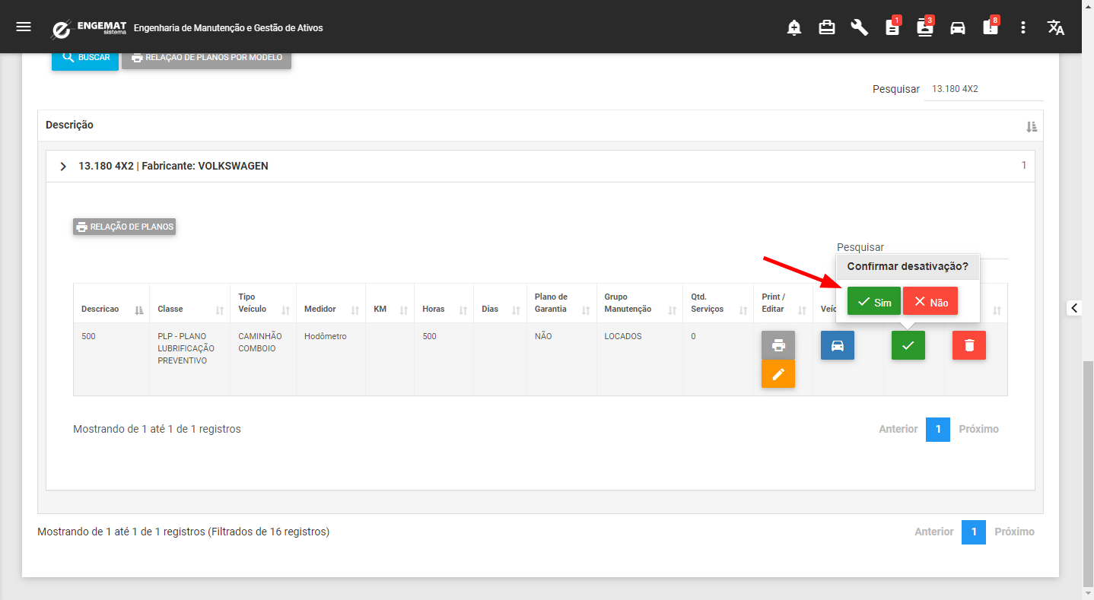Image resolution: width=1094 pixels, height=600 pixels.
Task: Expand the collapsed side panel arrow
Action: coord(1074,307)
